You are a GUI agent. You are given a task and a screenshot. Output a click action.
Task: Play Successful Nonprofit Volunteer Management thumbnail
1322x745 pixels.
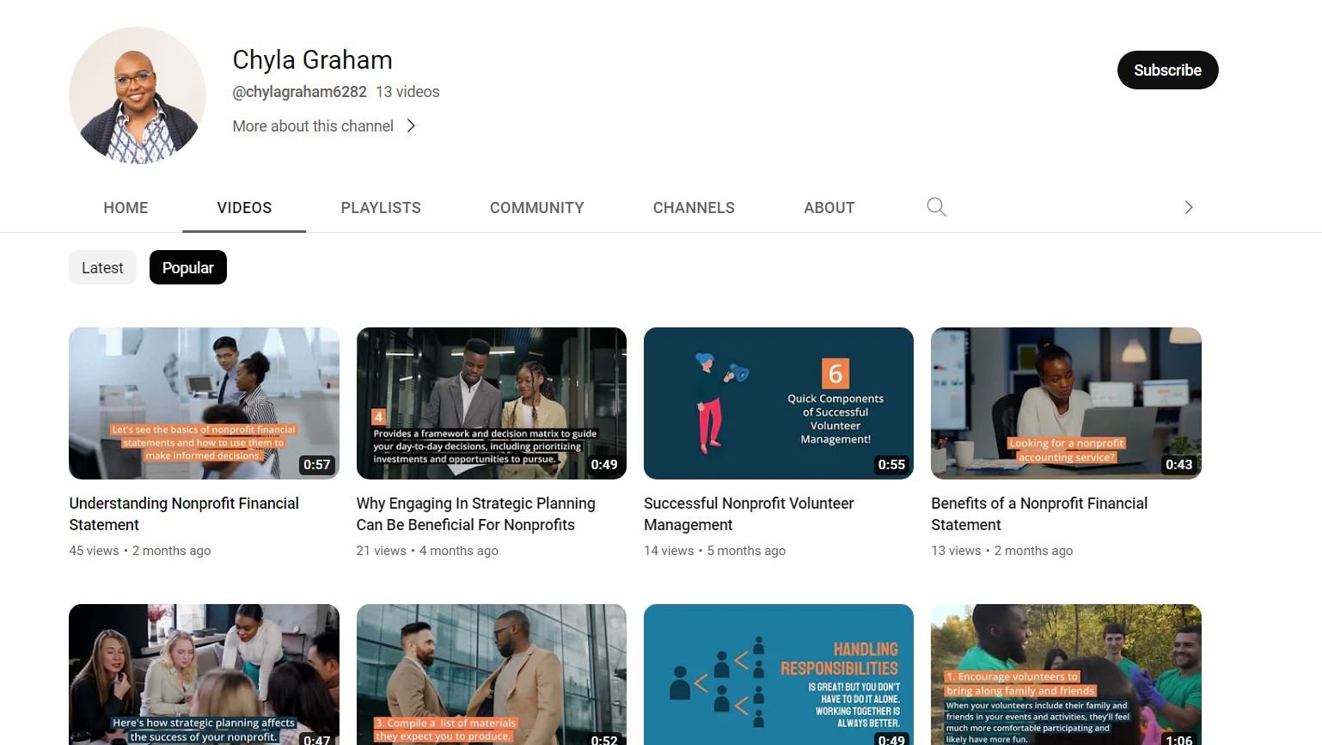(x=778, y=403)
